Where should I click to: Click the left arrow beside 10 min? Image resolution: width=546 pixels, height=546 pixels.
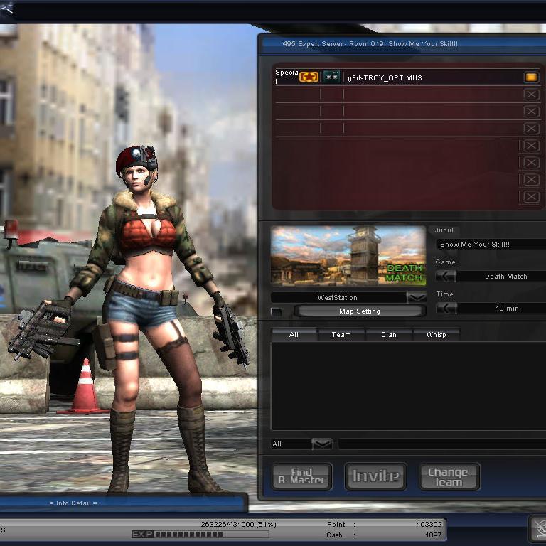446,308
